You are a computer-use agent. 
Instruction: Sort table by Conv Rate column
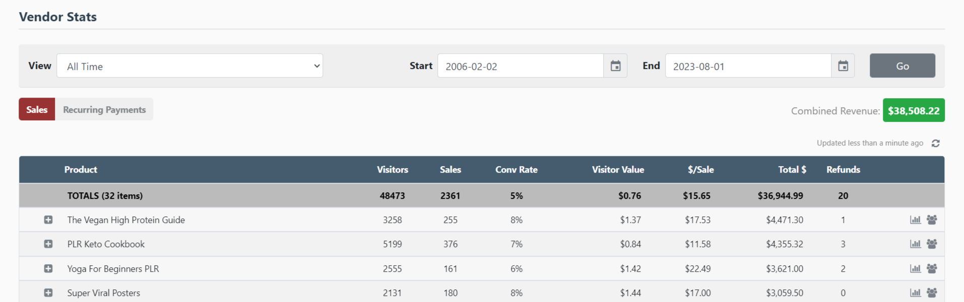tap(517, 170)
